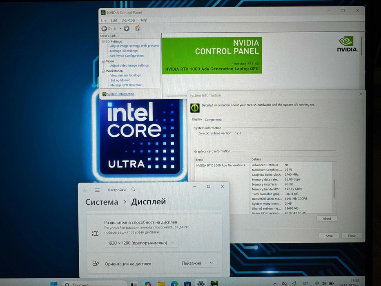Click the volume icon in system tray

(x=324, y=284)
